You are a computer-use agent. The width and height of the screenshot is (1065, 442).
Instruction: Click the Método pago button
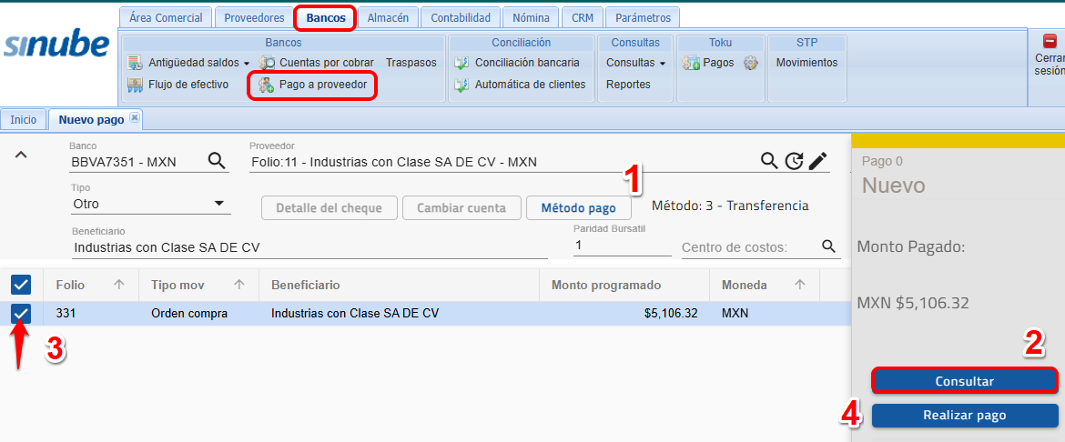(579, 207)
